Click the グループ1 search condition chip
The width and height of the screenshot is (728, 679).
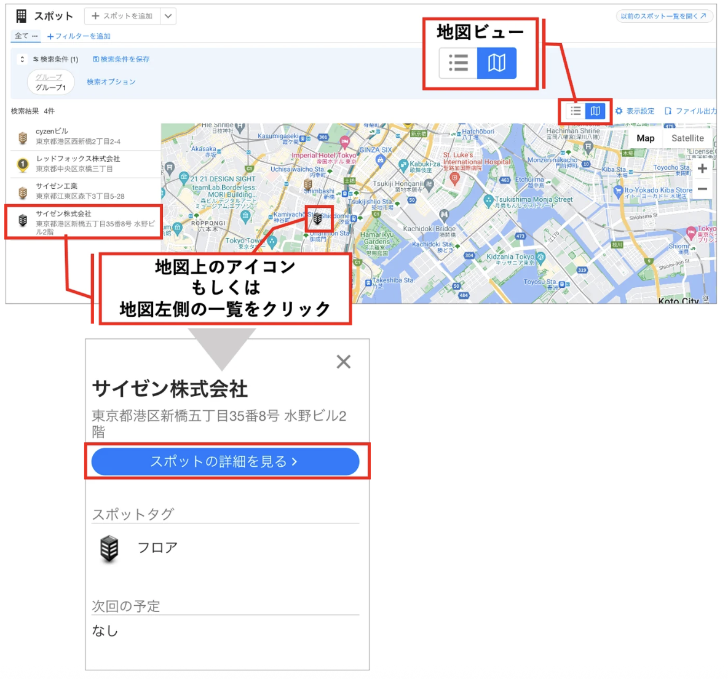50,82
